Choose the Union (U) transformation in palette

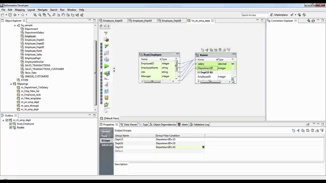106,98
